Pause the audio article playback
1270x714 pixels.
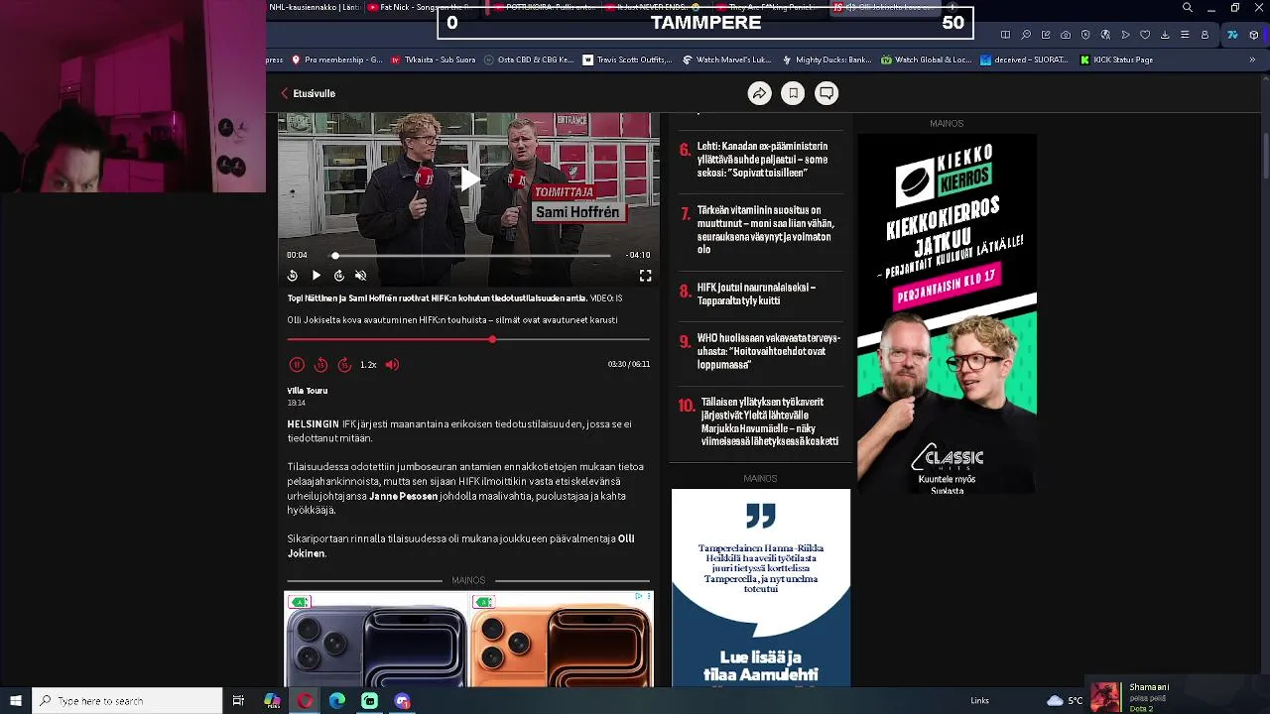297,365
